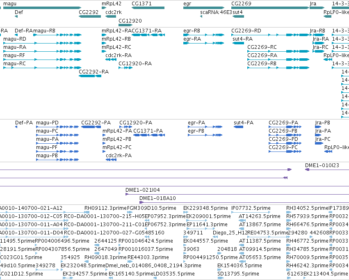
Task: Click the CG1371-PA protein label
Action: pos(148,131)
